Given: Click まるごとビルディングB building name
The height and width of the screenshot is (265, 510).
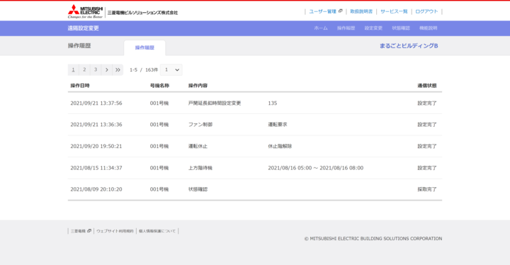Looking at the screenshot, I should click(x=409, y=46).
